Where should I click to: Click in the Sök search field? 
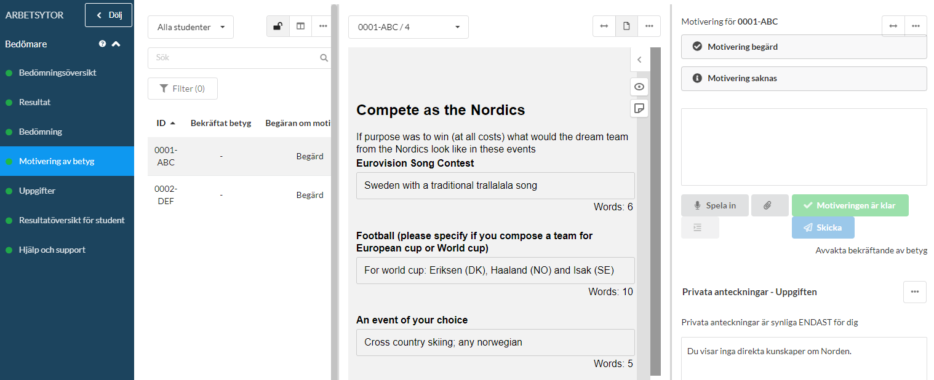239,58
